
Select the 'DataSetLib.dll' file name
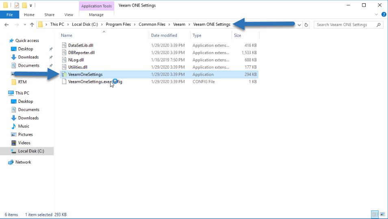[81, 45]
